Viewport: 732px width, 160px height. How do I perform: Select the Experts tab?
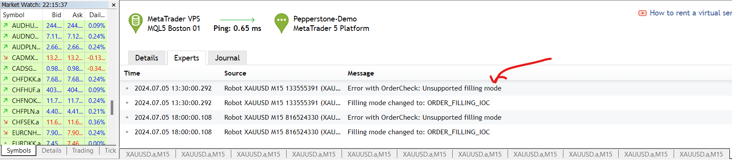click(187, 58)
